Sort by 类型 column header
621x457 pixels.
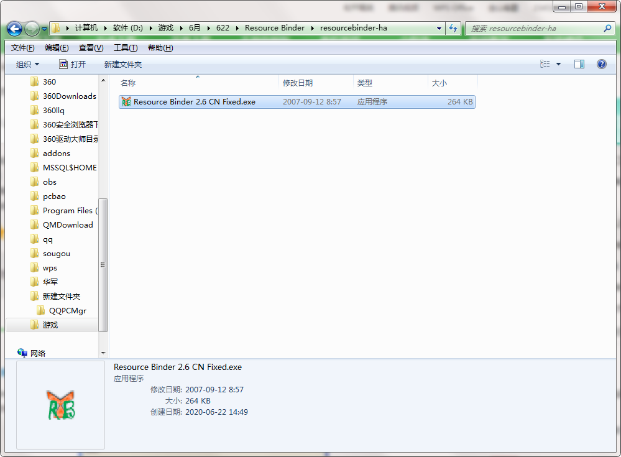coord(390,83)
